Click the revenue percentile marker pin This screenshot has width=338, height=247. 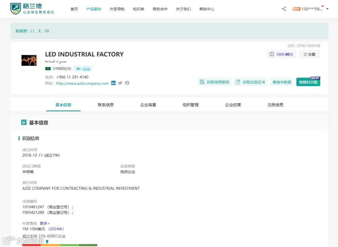pos(47,242)
